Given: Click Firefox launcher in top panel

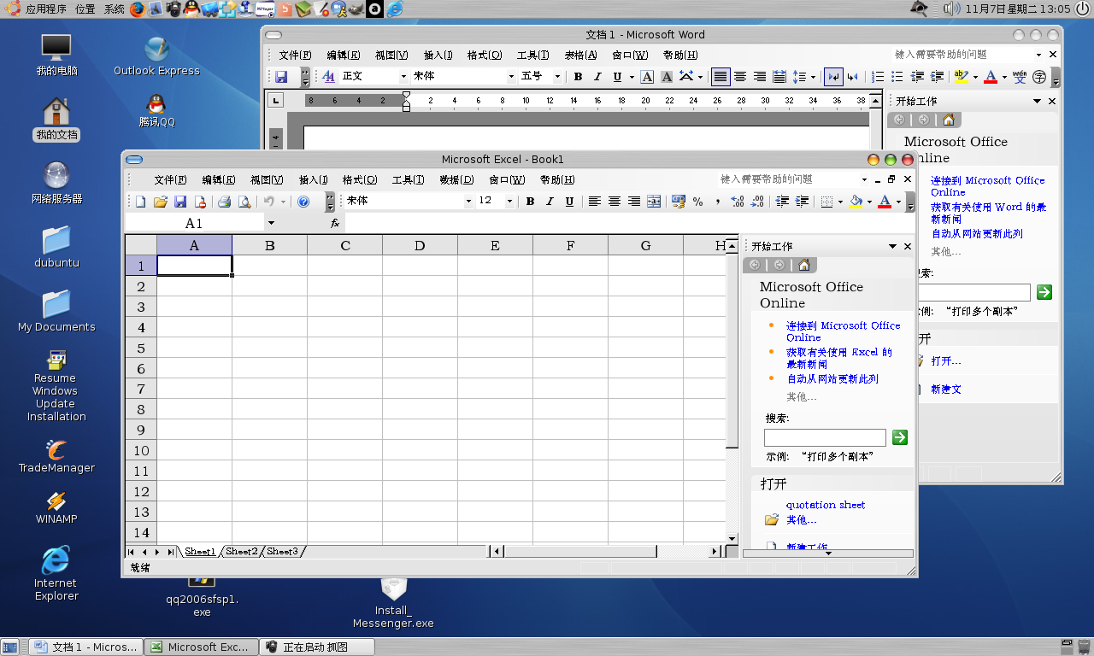Looking at the screenshot, I should click(138, 9).
